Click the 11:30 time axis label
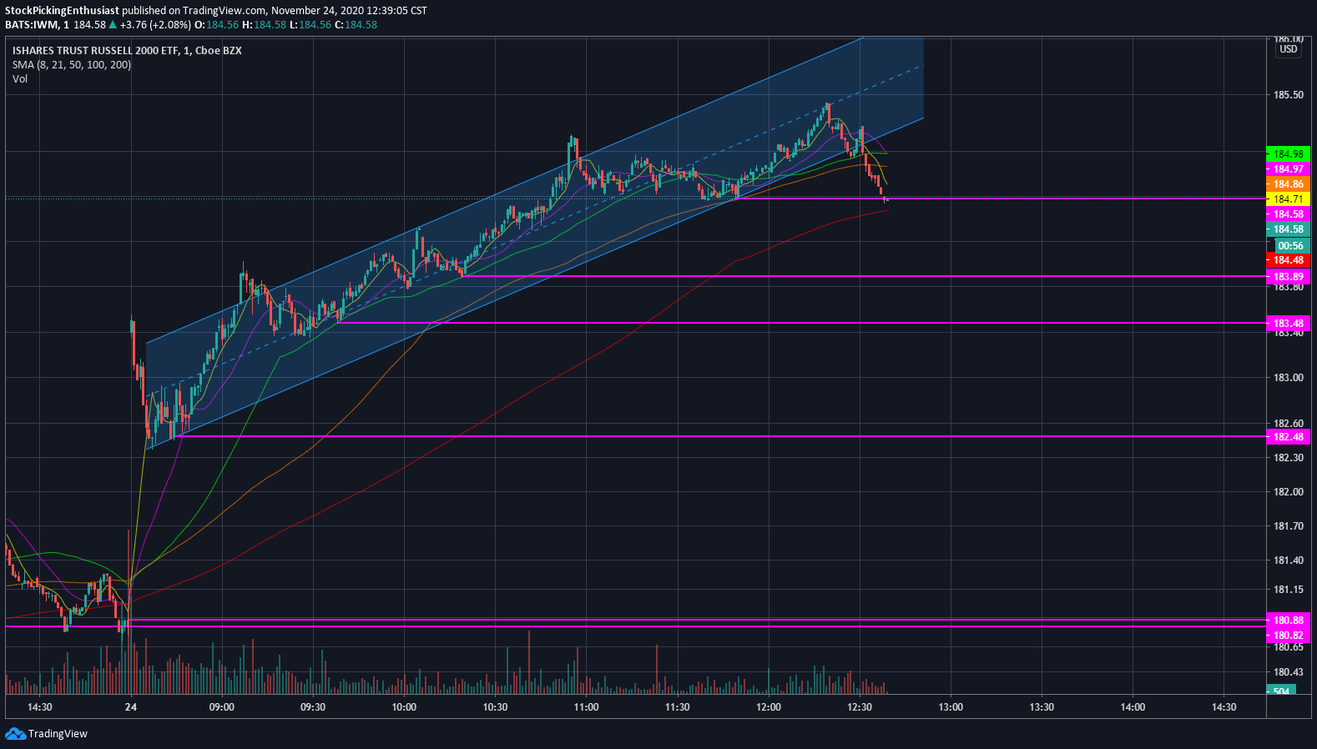This screenshot has width=1317, height=749. point(677,707)
